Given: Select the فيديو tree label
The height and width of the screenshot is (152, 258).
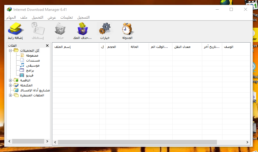Looking at the screenshot, I should coord(30,76).
